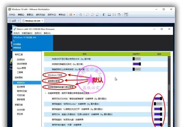Toggle 刻录到光盘 右键菜单 switch
The height and width of the screenshot is (127, 182).
[x=158, y=119]
